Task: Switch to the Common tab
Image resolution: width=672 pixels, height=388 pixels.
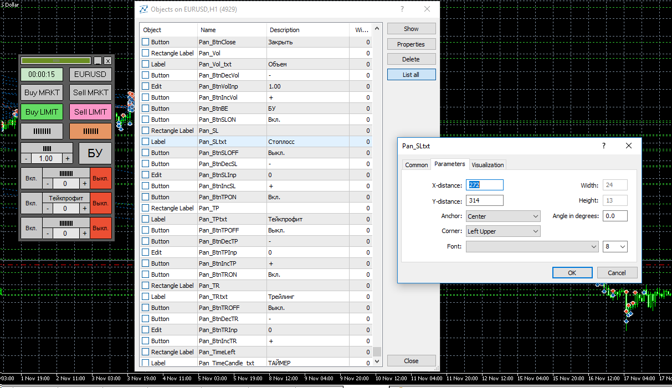Action: click(416, 165)
